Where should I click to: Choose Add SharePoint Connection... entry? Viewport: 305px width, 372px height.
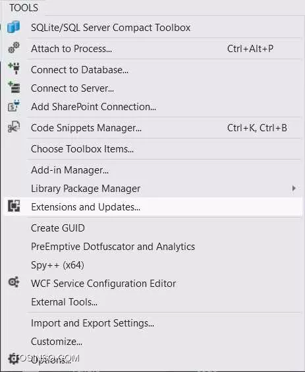coord(94,107)
